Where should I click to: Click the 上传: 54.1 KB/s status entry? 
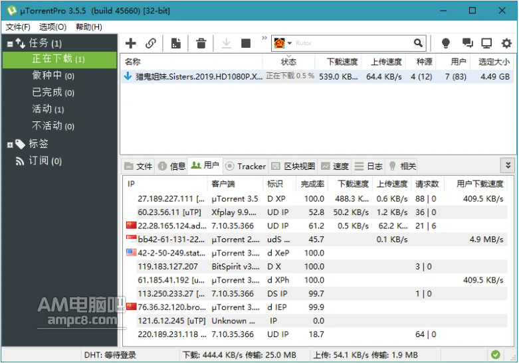click(x=365, y=355)
